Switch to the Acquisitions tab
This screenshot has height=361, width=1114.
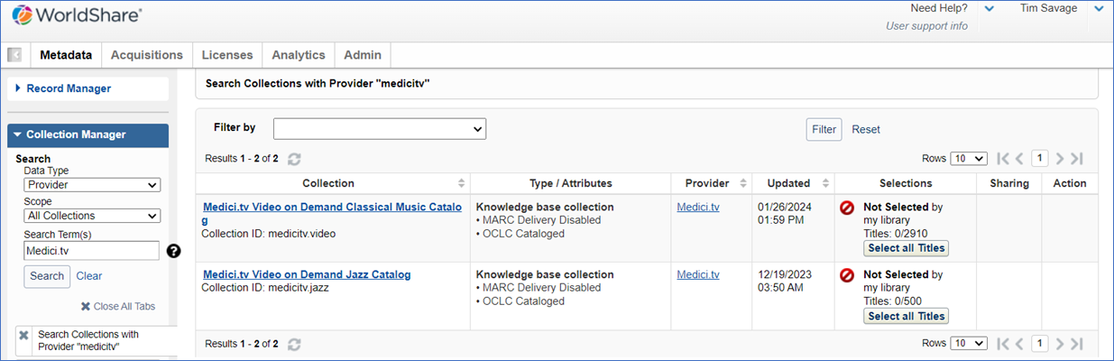tap(146, 55)
